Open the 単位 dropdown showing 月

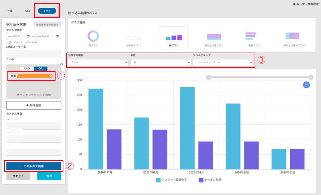pos(160,62)
